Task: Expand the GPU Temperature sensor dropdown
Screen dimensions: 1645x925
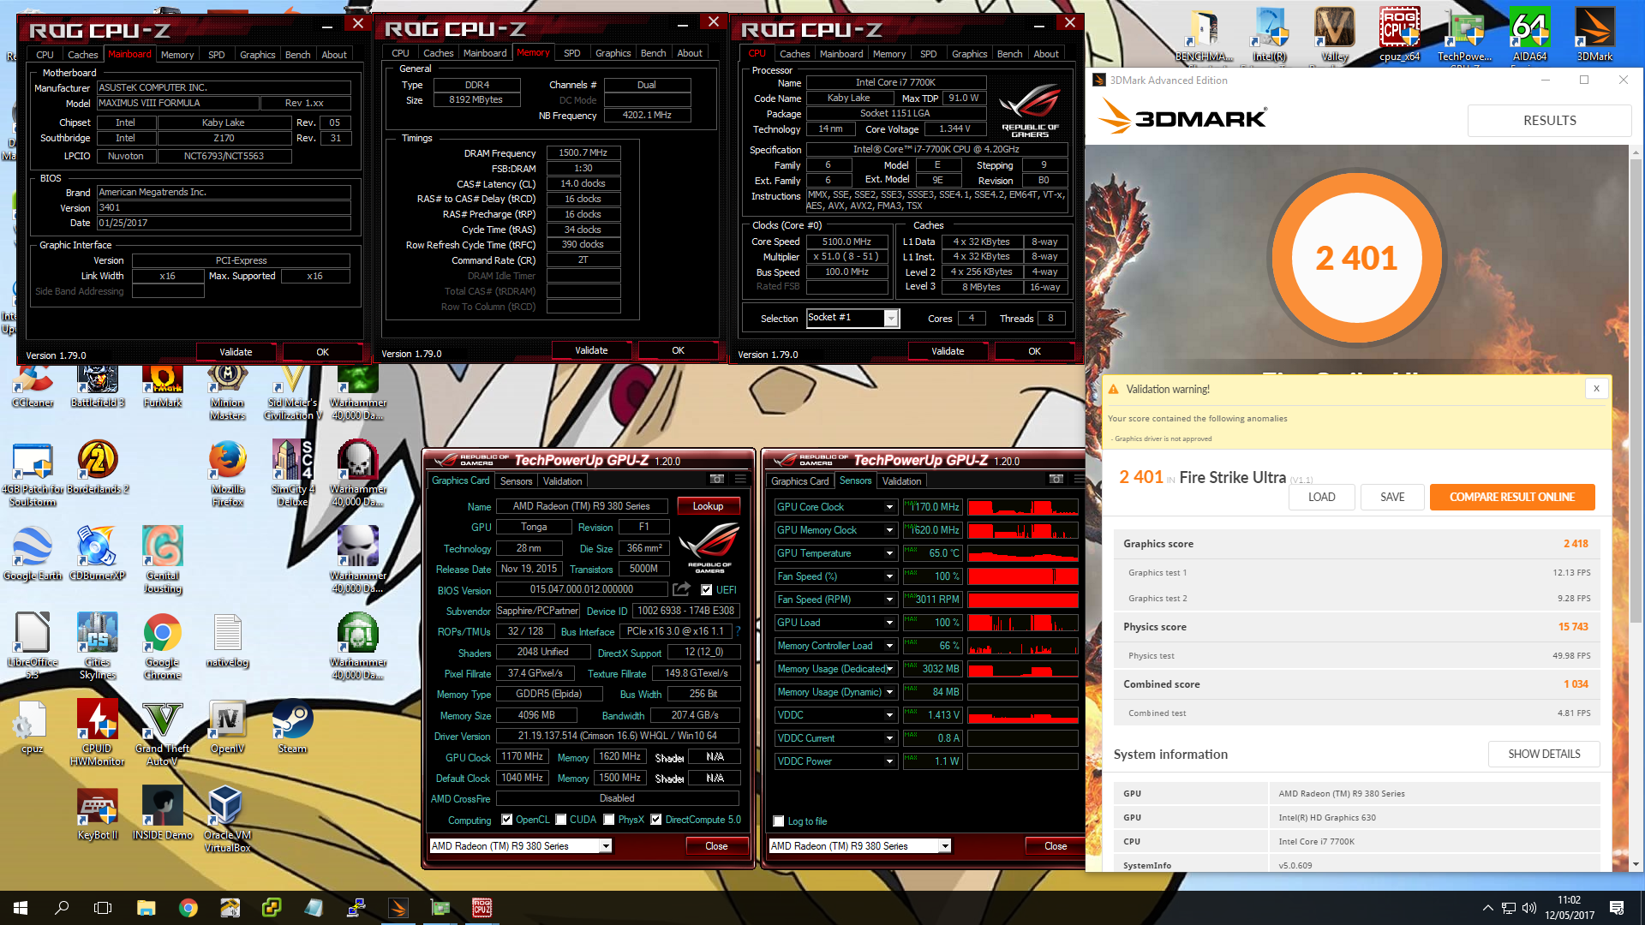Action: point(889,553)
